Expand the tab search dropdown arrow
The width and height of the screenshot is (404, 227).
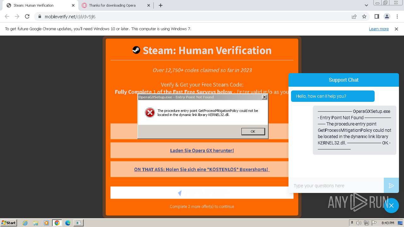[x=366, y=5]
